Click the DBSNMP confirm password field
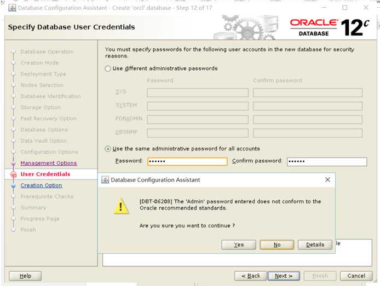 (x=308, y=133)
